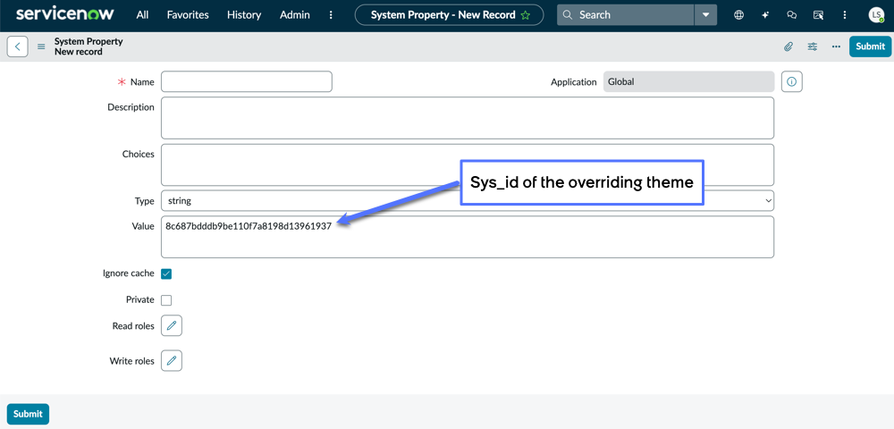Expand the search scope dropdown arrow
This screenshot has height=429, width=894.
click(706, 15)
